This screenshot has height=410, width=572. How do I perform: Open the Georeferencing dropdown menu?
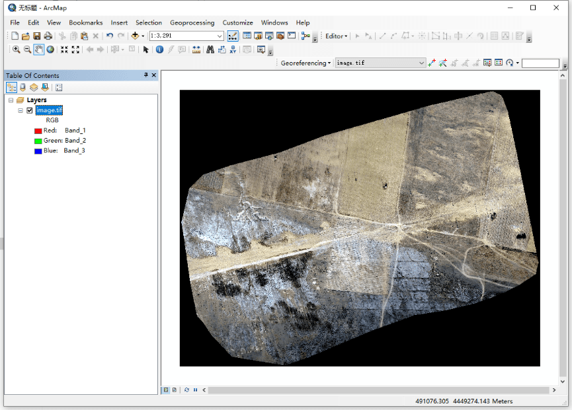click(306, 63)
